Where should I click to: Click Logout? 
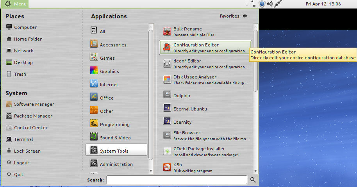pos(18,163)
